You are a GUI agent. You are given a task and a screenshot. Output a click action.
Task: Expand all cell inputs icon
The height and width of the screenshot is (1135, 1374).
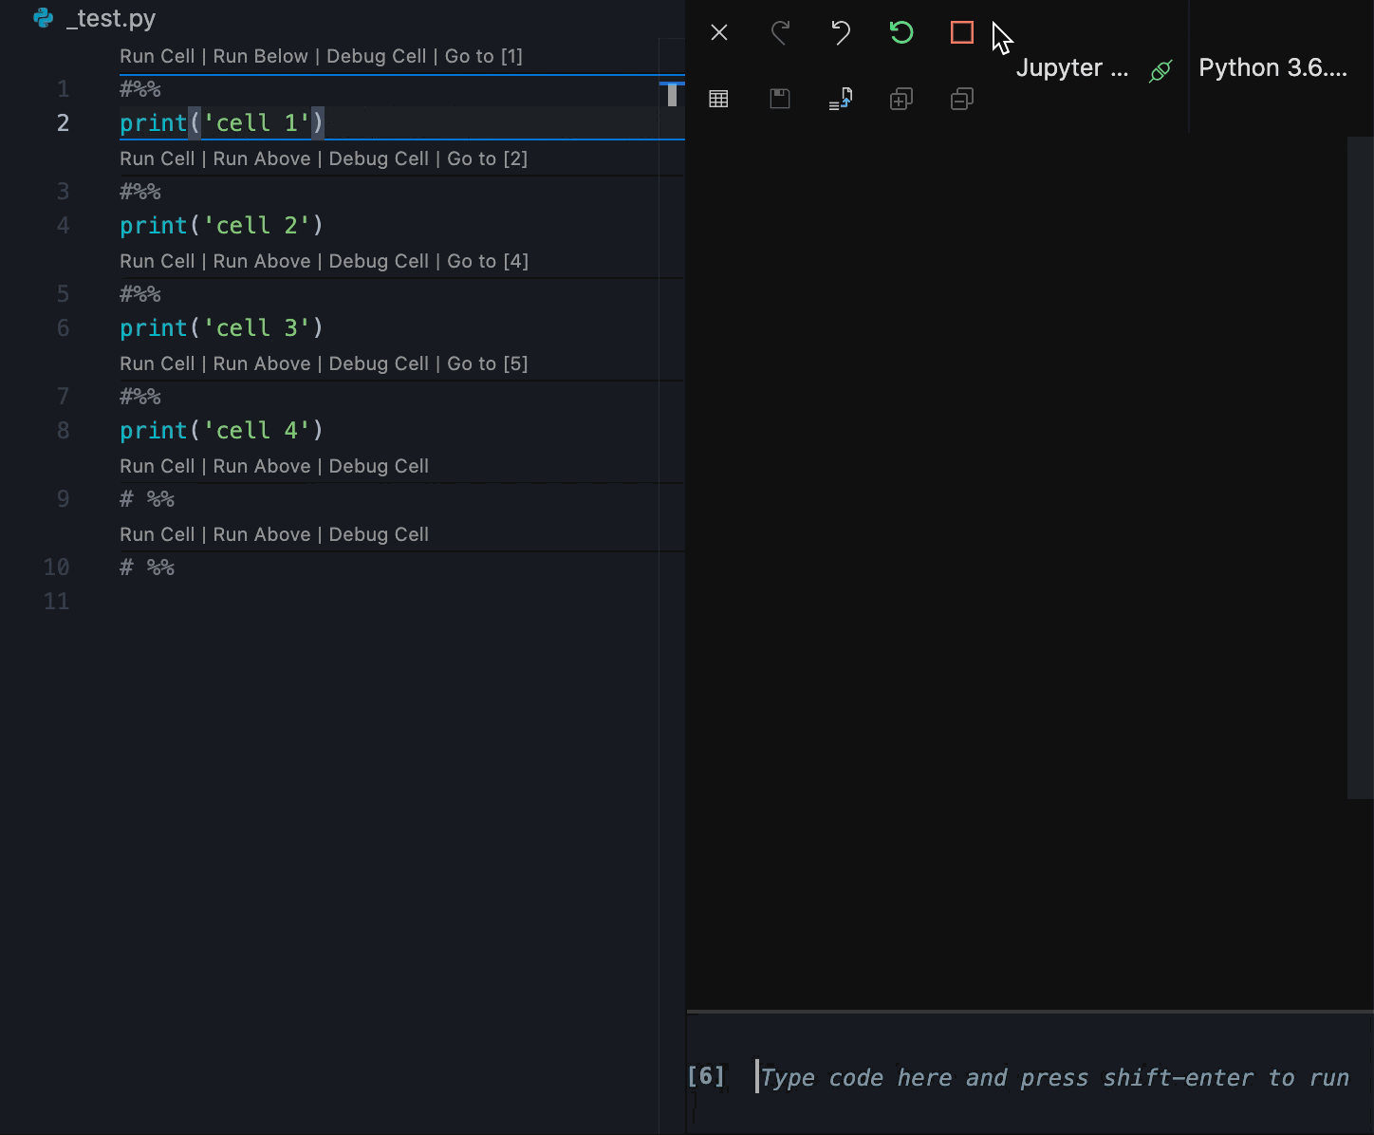[x=901, y=99]
